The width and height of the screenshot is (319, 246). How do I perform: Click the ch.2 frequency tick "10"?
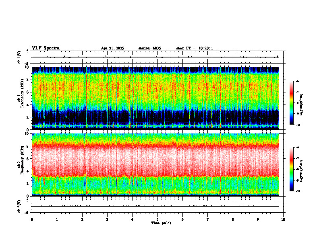(x=27, y=133)
